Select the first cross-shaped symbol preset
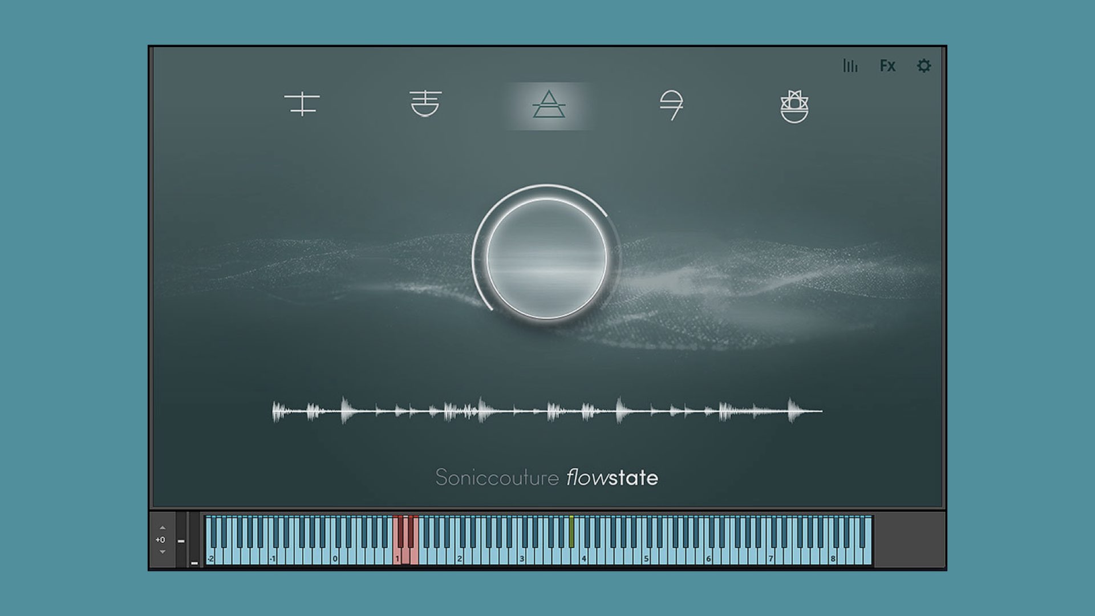The height and width of the screenshot is (616, 1095). point(302,104)
